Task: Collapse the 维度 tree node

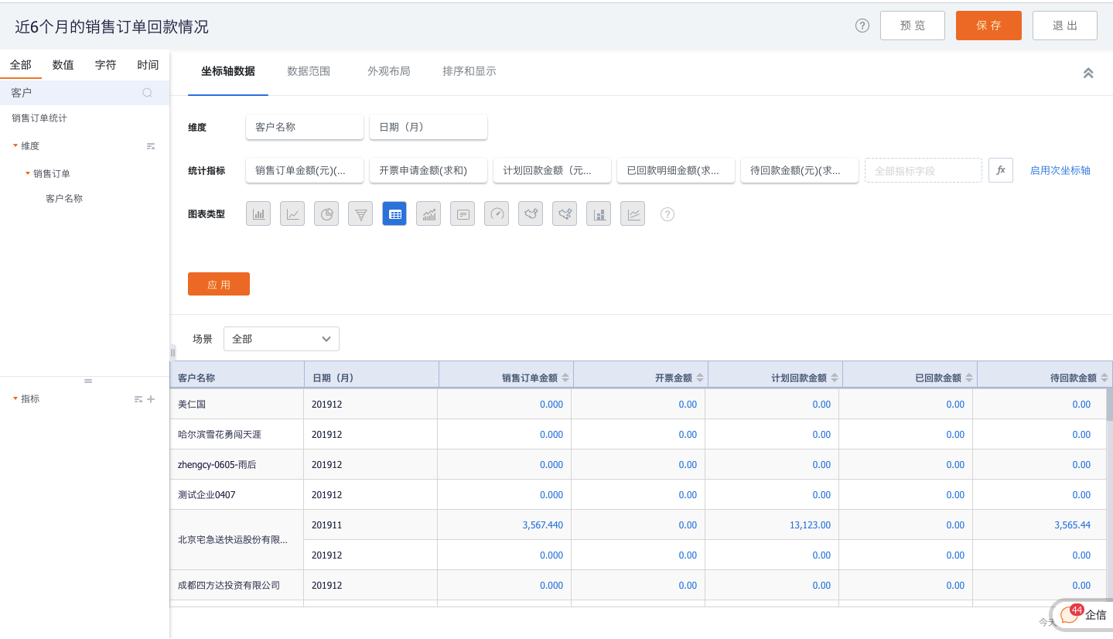Action: pyautogui.click(x=15, y=145)
